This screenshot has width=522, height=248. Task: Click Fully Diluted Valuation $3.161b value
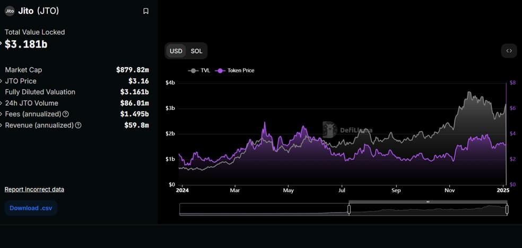point(135,92)
